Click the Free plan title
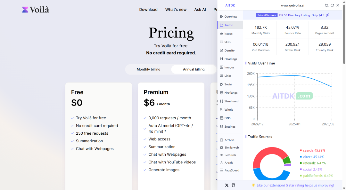 [x=77, y=92]
